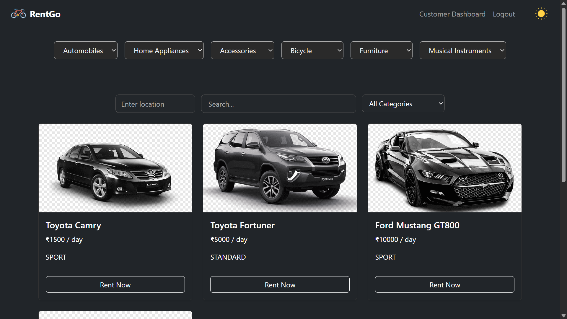The width and height of the screenshot is (567, 319).
Task: Click the Ford Mustang GT800 picture
Action: pyautogui.click(x=444, y=168)
